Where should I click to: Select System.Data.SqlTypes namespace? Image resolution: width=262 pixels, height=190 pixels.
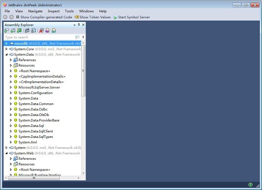click(x=36, y=137)
